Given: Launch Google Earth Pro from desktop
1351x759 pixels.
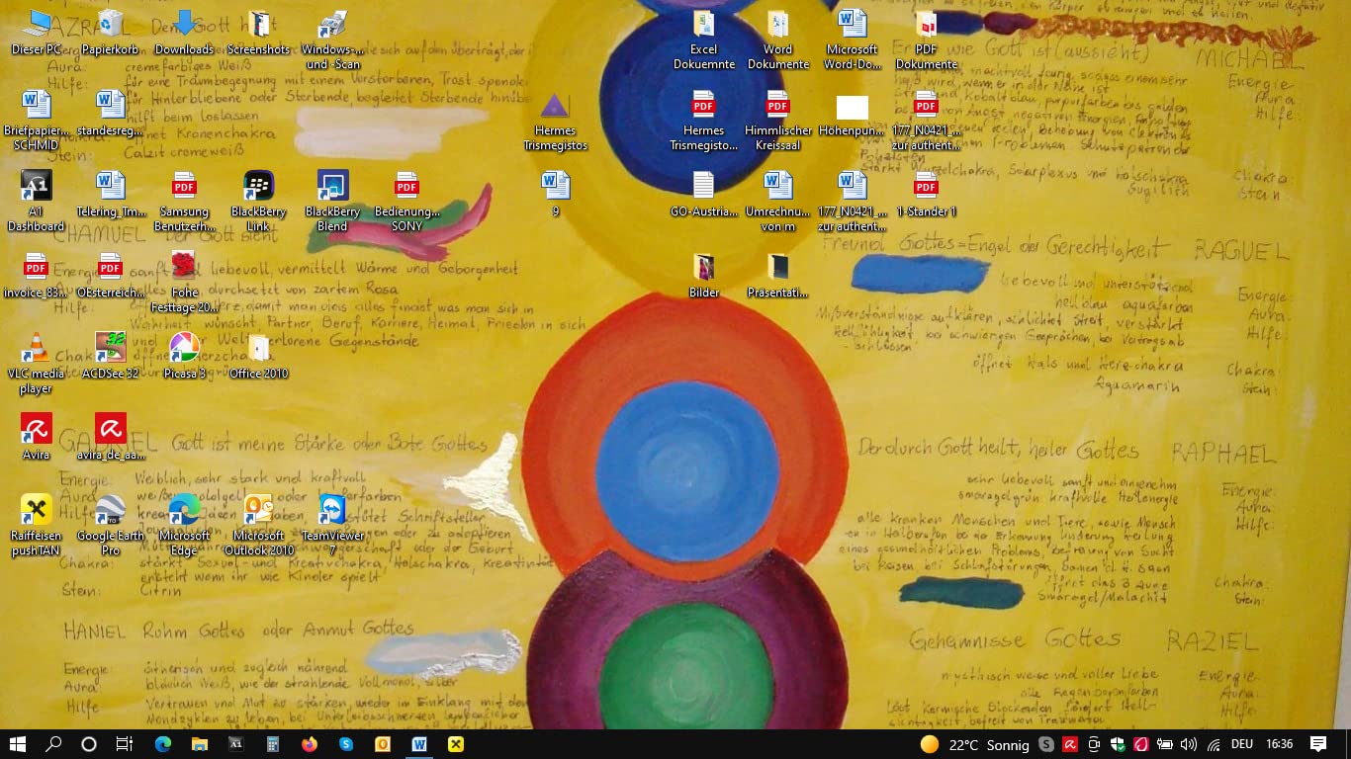Looking at the screenshot, I should point(111,526).
